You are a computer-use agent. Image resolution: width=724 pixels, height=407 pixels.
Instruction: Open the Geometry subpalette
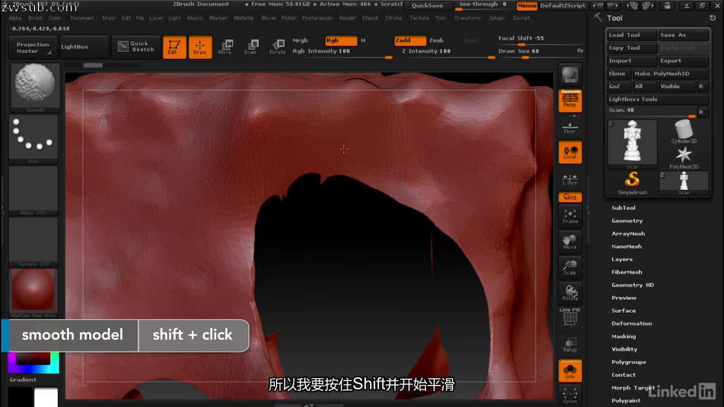tap(627, 220)
